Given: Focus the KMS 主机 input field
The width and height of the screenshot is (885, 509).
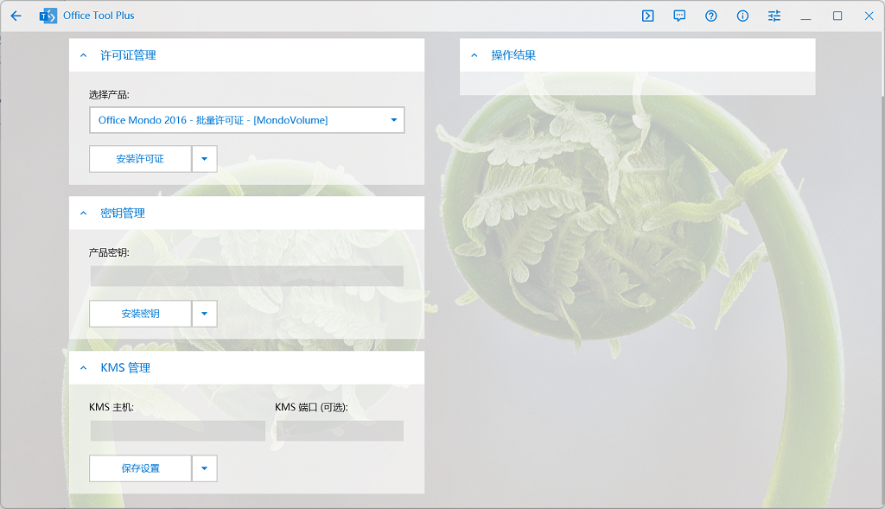Looking at the screenshot, I should coord(178,430).
